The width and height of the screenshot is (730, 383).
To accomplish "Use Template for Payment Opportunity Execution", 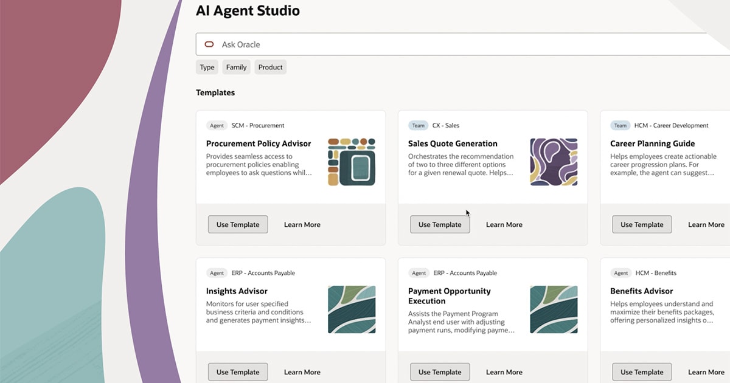I will click(440, 372).
